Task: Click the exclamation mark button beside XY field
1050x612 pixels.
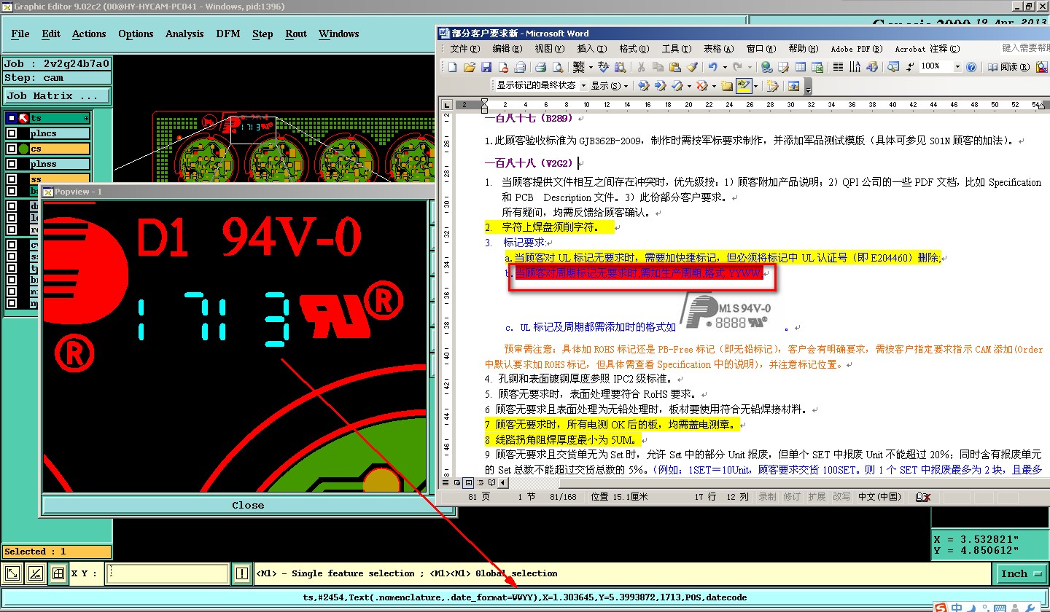Action: tap(242, 573)
